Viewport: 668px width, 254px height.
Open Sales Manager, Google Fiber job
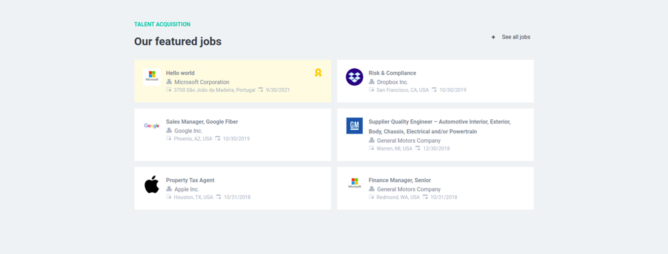pyautogui.click(x=202, y=122)
